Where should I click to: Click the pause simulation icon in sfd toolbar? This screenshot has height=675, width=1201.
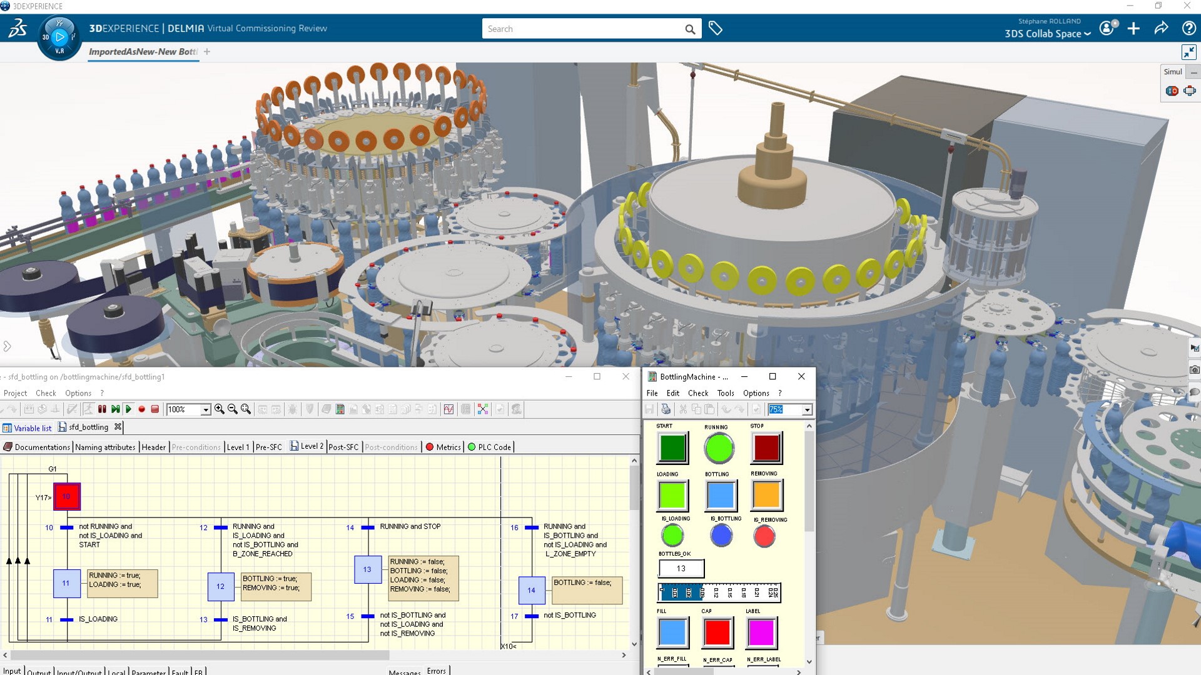(x=102, y=409)
